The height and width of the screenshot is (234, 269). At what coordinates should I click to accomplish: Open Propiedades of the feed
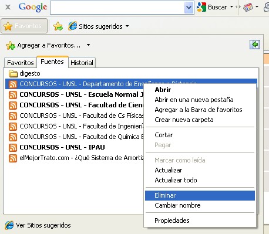(x=200, y=221)
